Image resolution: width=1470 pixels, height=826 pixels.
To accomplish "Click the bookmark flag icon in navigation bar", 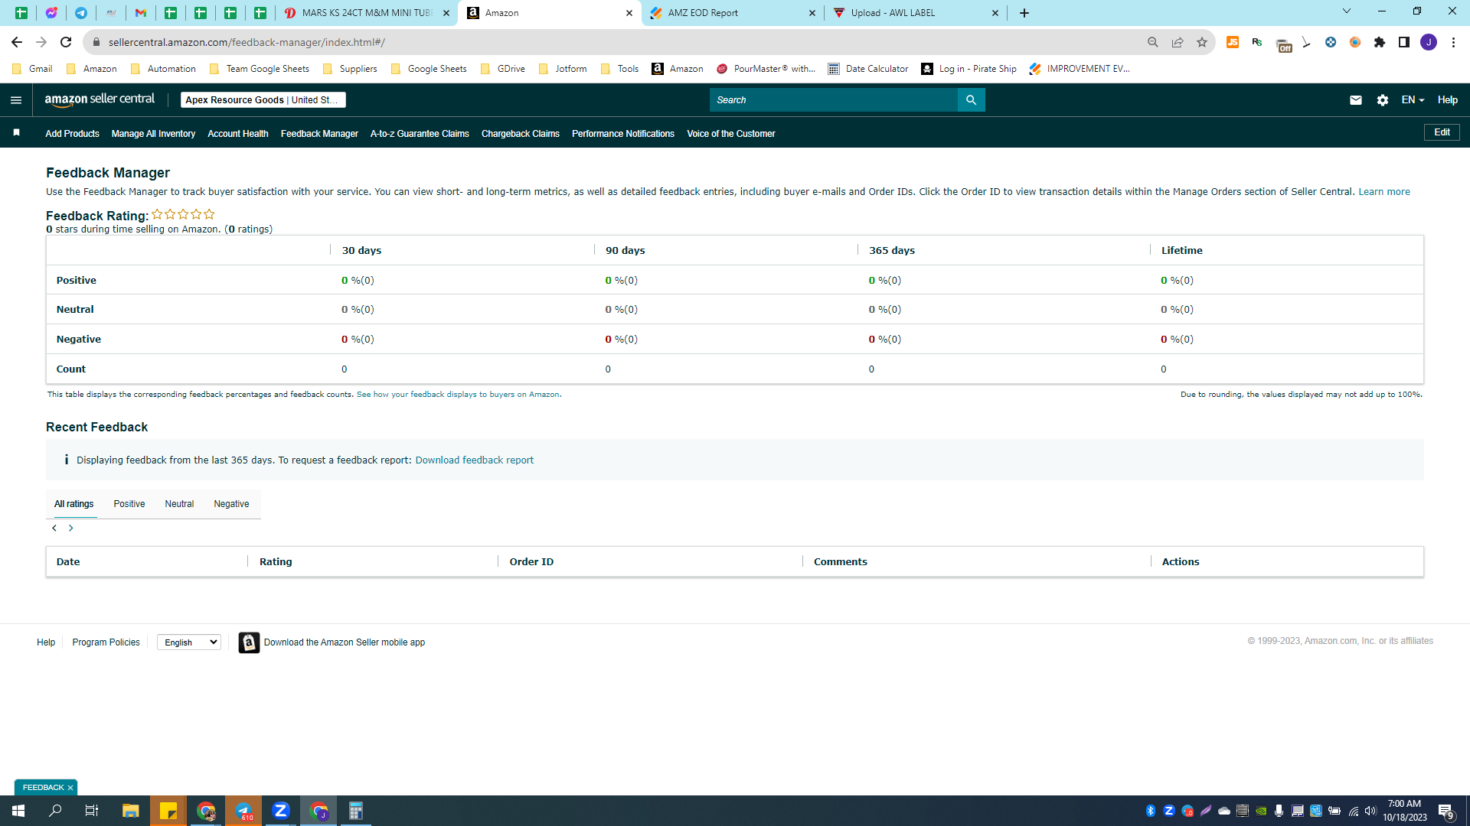I will [16, 133].
